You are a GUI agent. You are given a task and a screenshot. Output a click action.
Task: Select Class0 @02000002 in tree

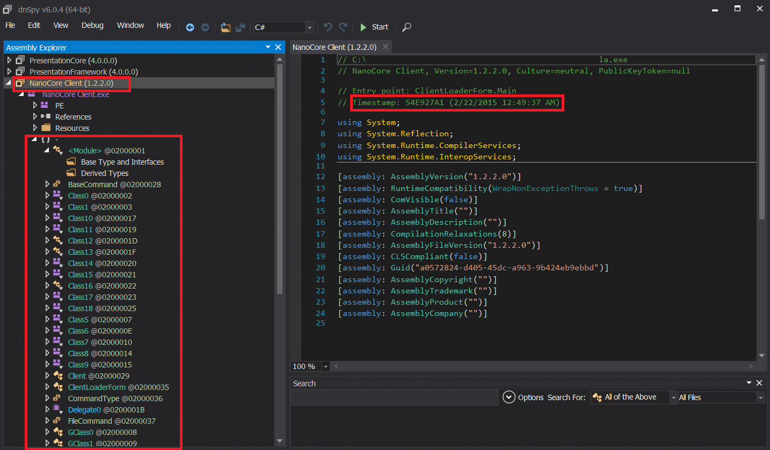pyautogui.click(x=100, y=196)
